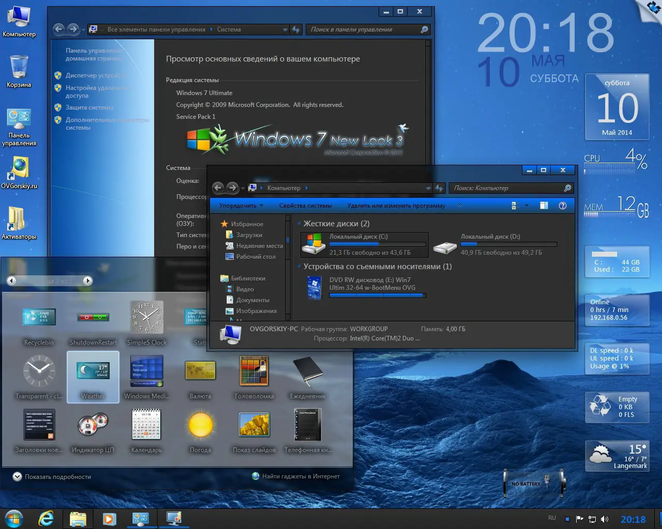Viewport: 662px width, 529px height.
Task: Click the Explorer help question mark icon
Action: tap(563, 206)
